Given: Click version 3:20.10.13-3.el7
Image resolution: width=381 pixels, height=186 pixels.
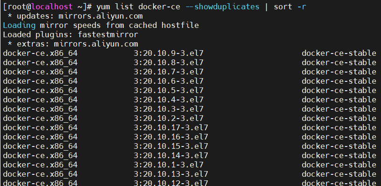Looking at the screenshot, I should coord(171,174).
